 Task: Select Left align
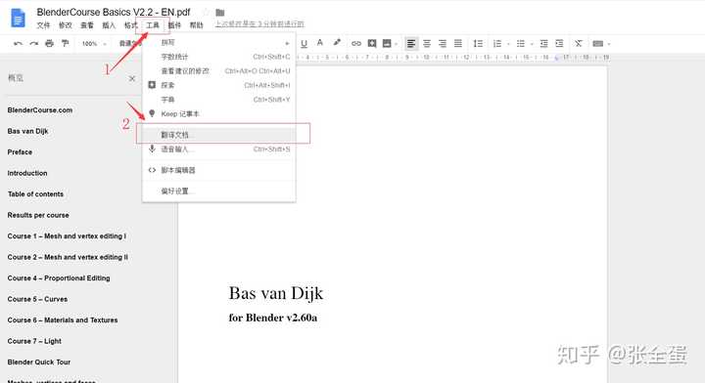coord(411,44)
